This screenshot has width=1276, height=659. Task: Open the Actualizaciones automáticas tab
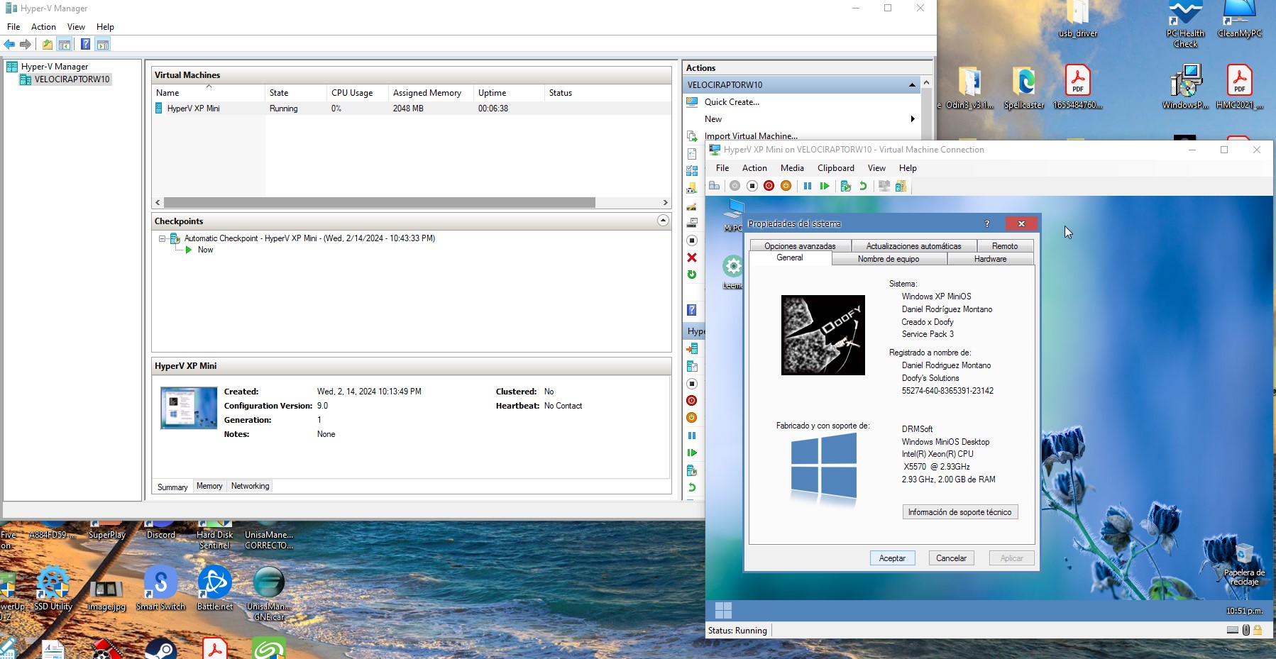[913, 246]
